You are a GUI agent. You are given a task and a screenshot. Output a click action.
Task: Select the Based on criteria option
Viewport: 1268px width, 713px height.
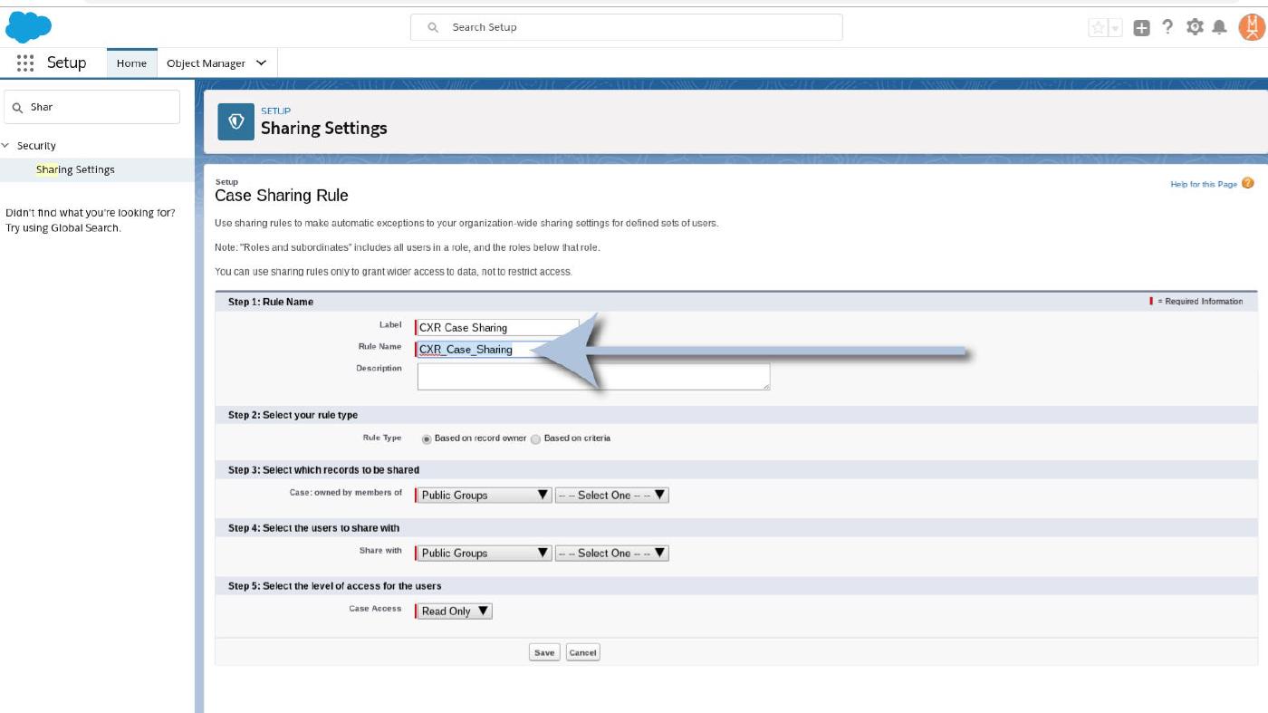click(x=536, y=439)
